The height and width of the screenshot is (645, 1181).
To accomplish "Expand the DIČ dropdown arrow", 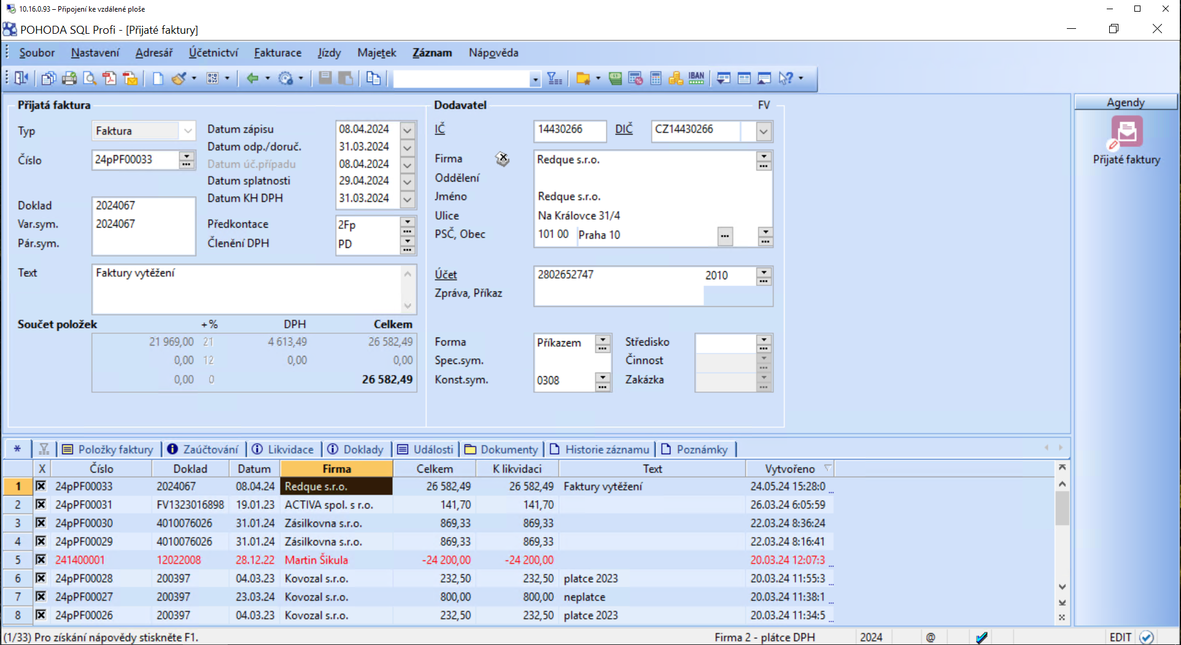I will pos(763,131).
